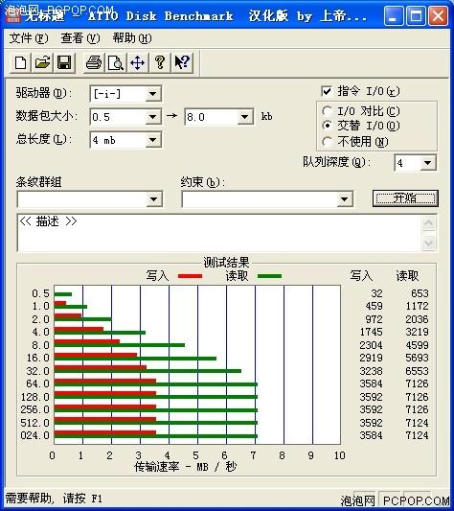Image resolution: width=454 pixels, height=511 pixels.
Task: Select the 不使用 radio option
Action: coord(327,142)
